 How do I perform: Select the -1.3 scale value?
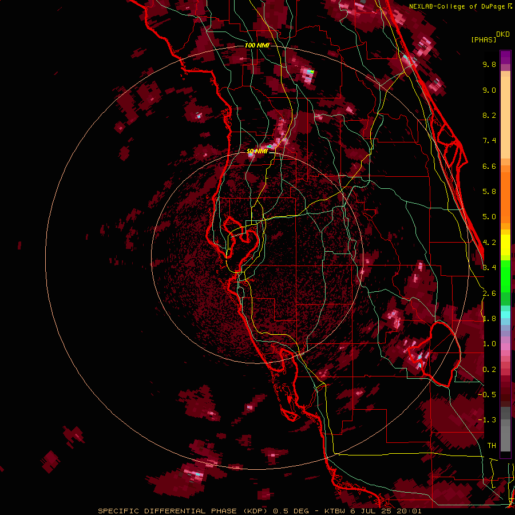tap(487, 420)
